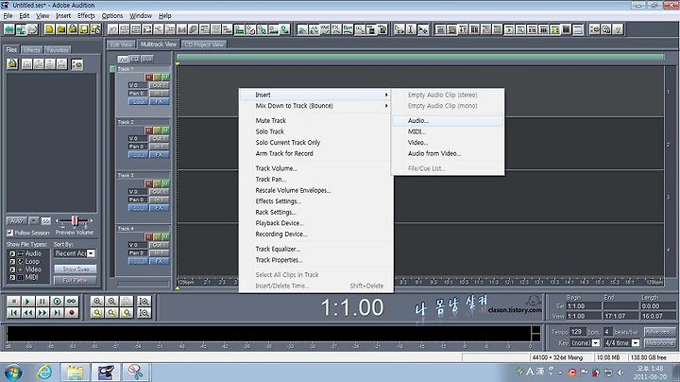Click yellow Zoom In to Left Edge icon

click(111, 313)
